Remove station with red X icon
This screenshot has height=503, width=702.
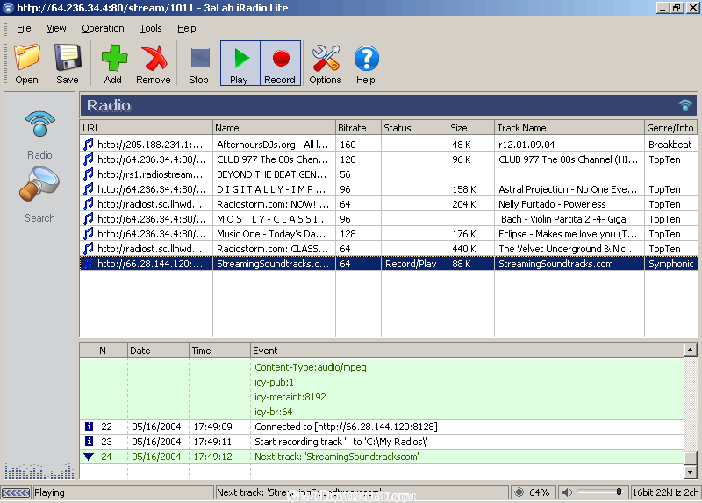154,58
